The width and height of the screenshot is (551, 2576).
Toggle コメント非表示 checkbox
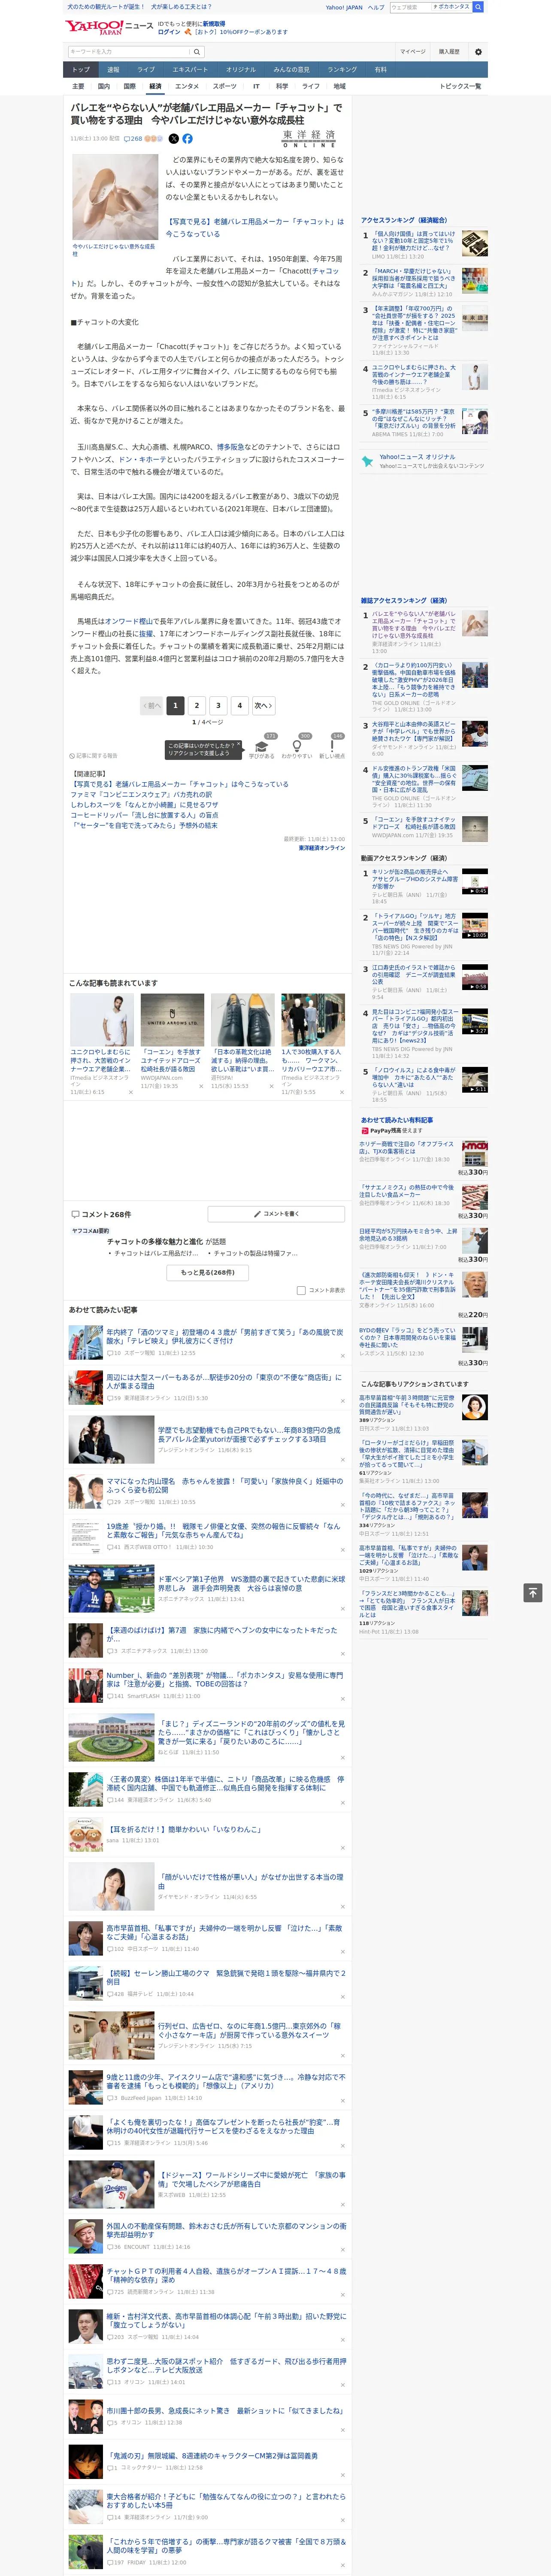(x=301, y=1290)
